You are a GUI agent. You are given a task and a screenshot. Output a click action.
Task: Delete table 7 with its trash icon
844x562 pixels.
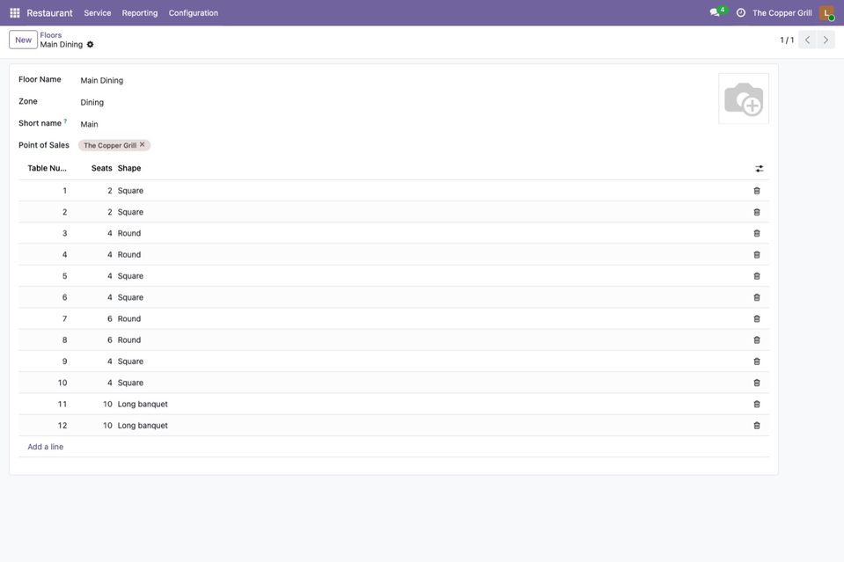coord(757,319)
